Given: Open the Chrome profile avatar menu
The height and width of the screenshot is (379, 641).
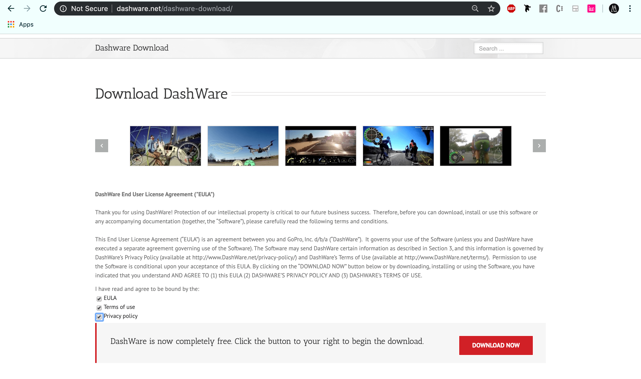Looking at the screenshot, I should [x=614, y=9].
